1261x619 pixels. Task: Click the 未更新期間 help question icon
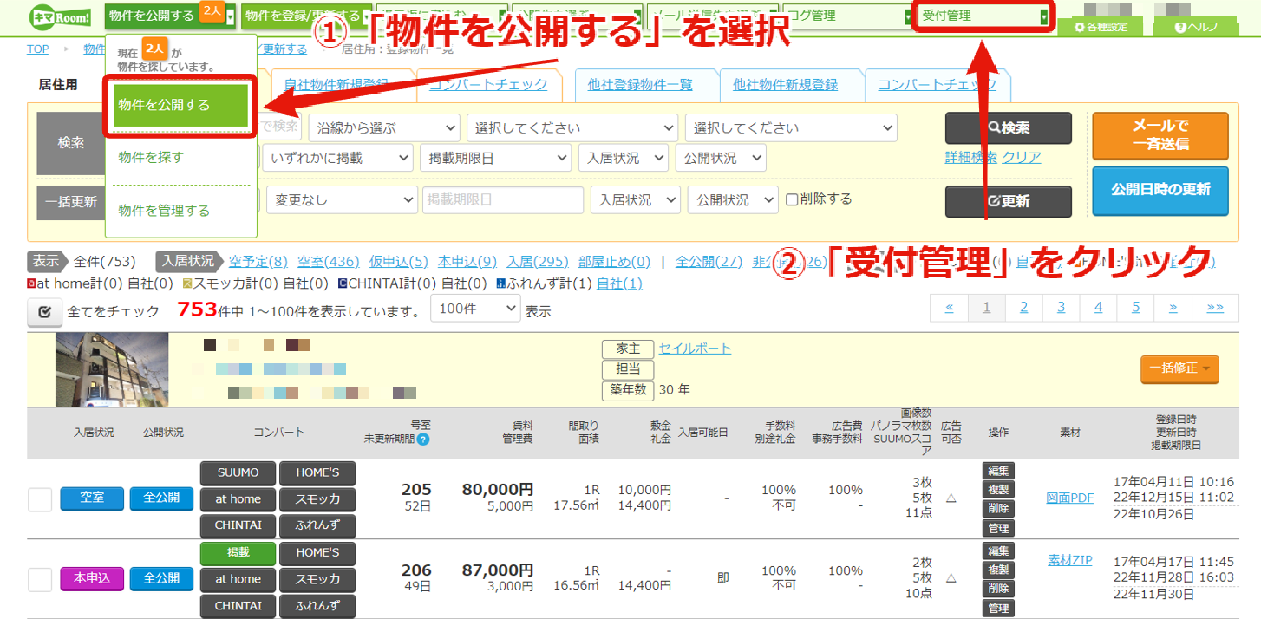(423, 440)
